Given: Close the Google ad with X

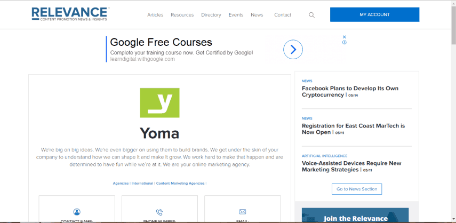Looking at the screenshot, I should click(345, 37).
